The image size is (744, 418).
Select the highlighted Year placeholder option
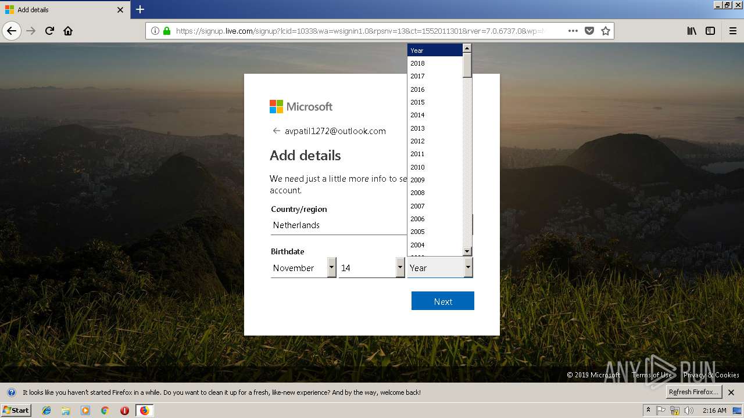435,51
